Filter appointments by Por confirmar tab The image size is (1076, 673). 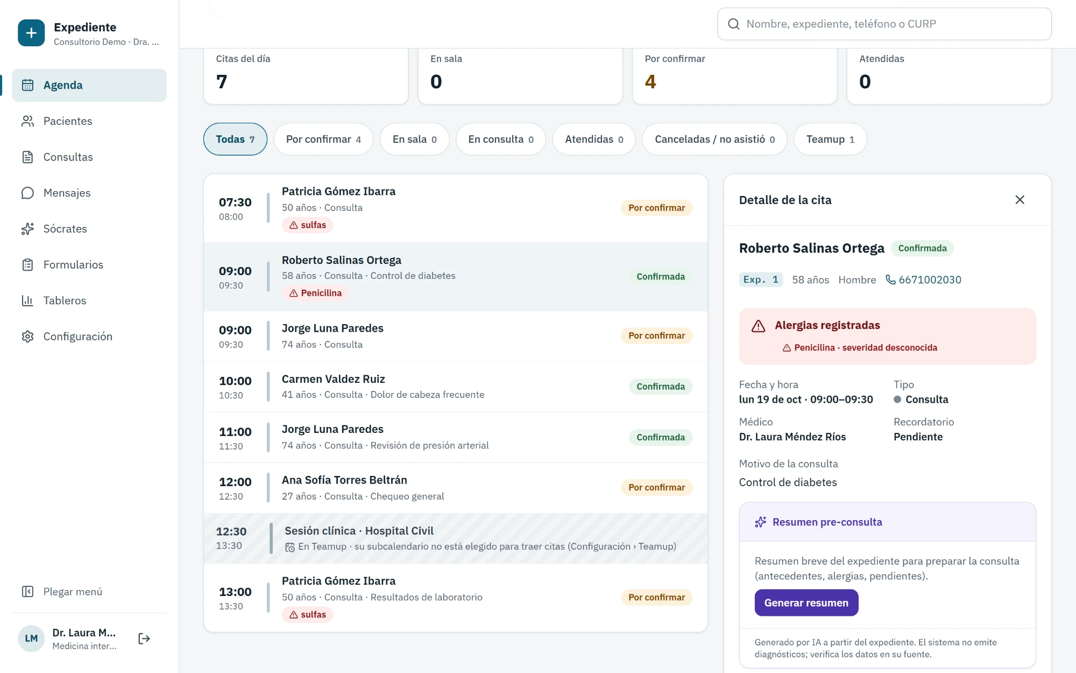(x=323, y=139)
